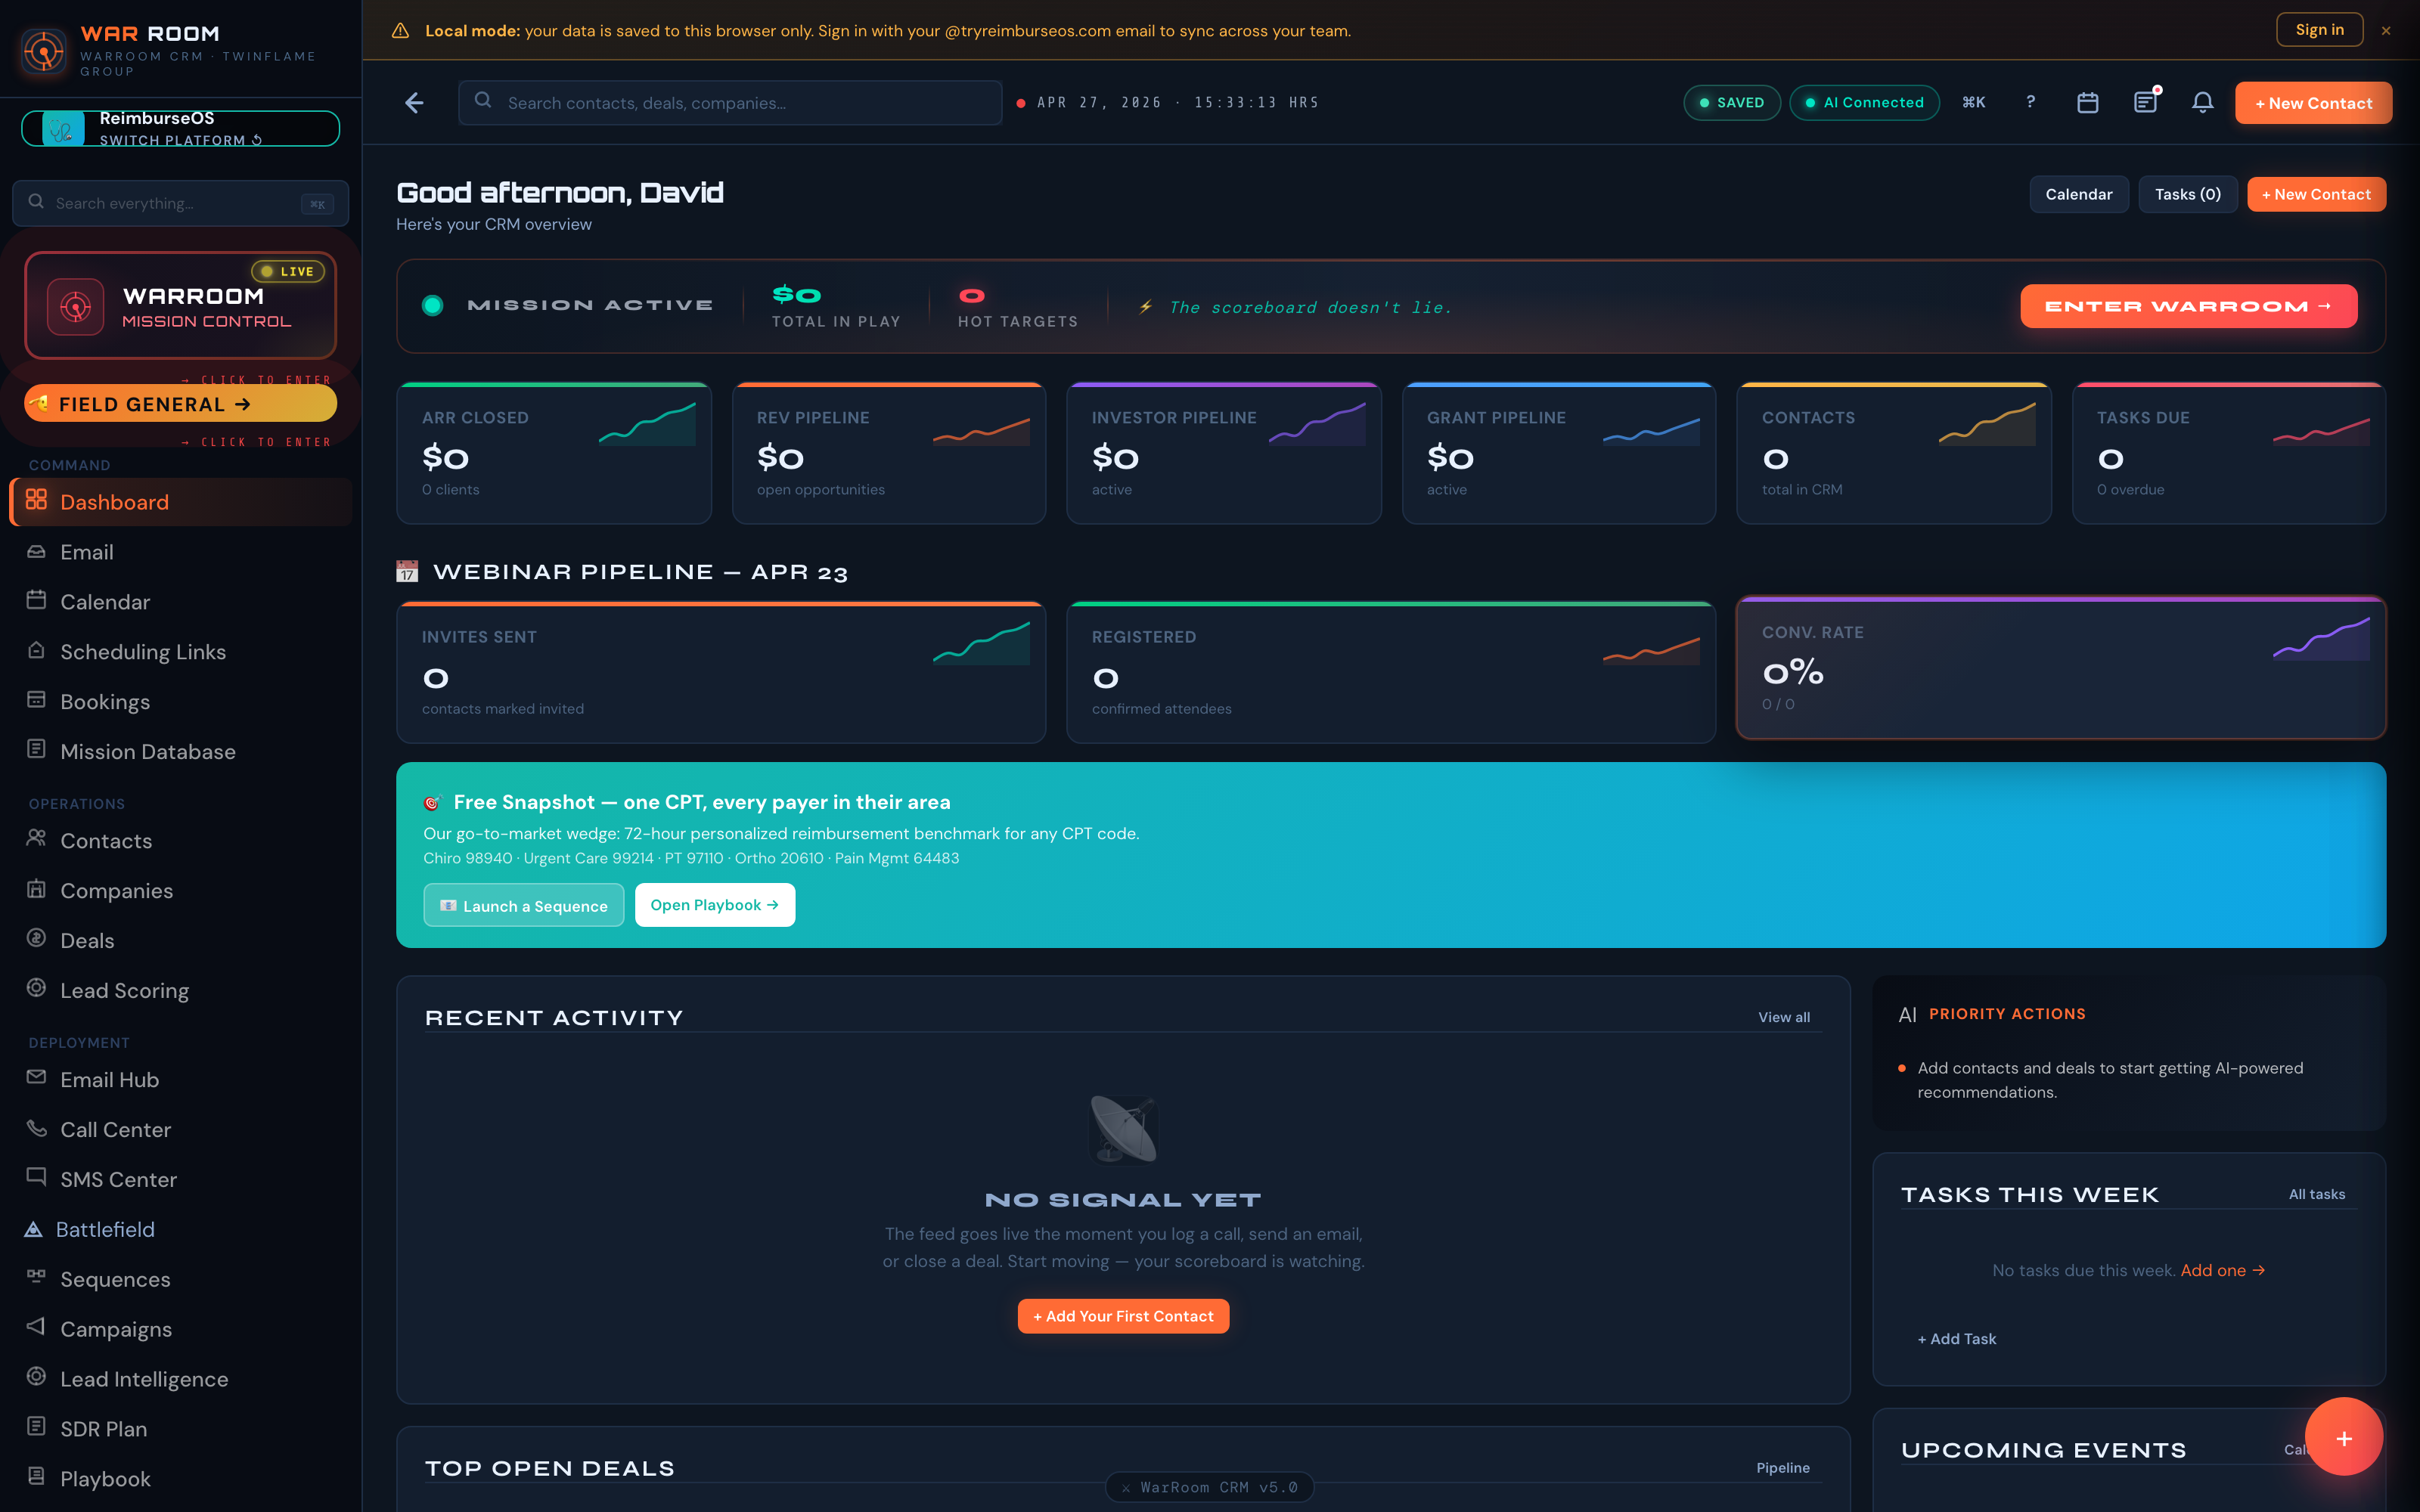Dismiss the local mode banner
The image size is (2420, 1512).
pos(2386,31)
